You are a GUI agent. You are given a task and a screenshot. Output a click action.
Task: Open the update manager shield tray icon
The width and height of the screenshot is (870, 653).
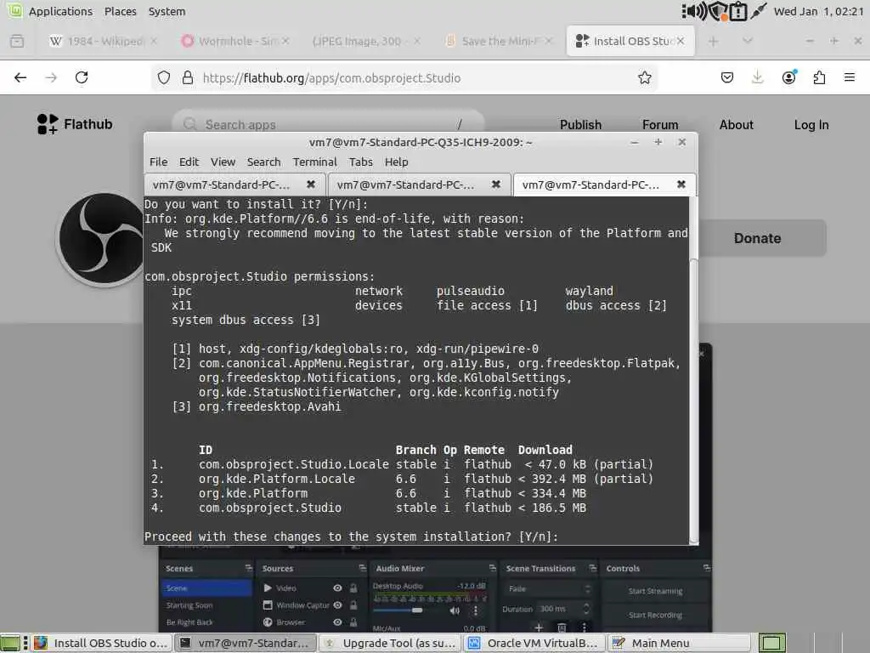pos(719,11)
